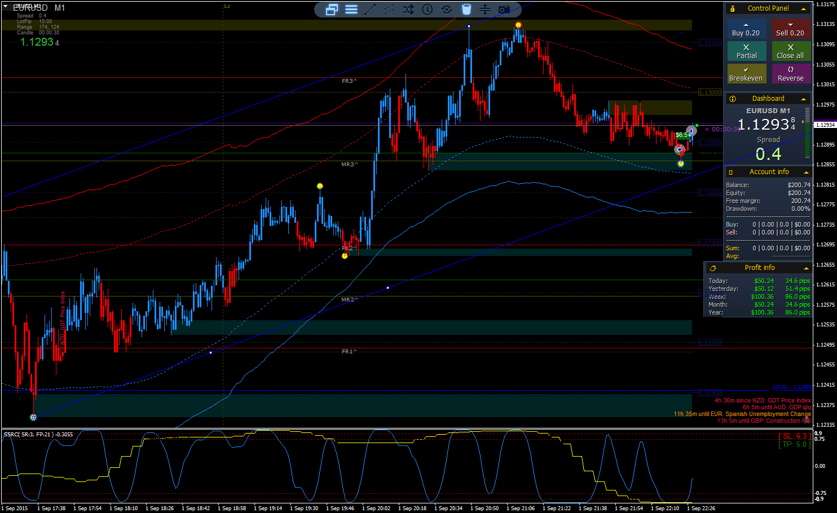Select the parallel channel lines tool
Image resolution: width=837 pixels, height=513 pixels.
389,9
